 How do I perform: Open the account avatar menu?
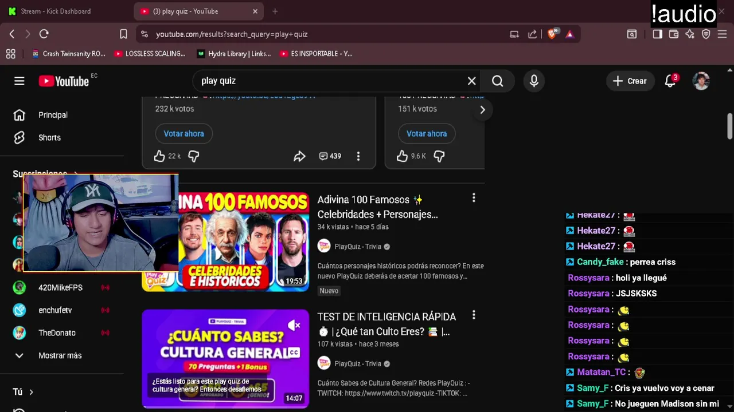[x=701, y=81]
